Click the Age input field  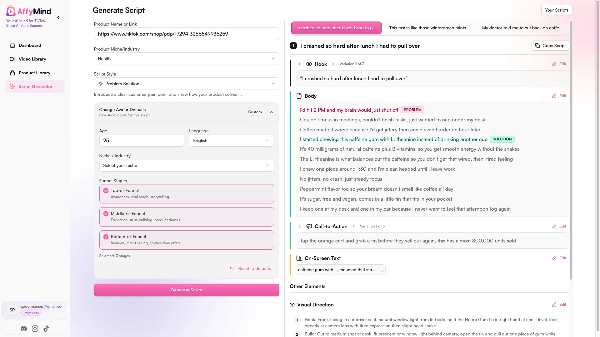[x=142, y=140]
